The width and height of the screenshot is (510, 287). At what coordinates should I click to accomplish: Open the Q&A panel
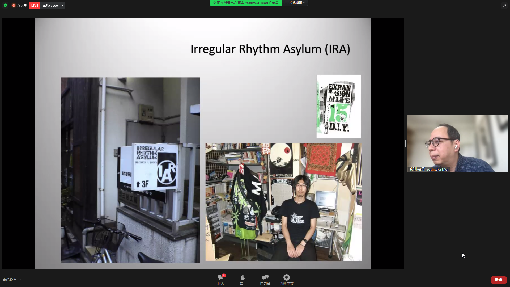click(265, 280)
